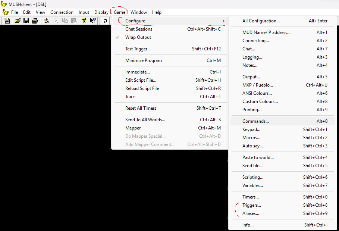Open the File menu

coord(15,12)
